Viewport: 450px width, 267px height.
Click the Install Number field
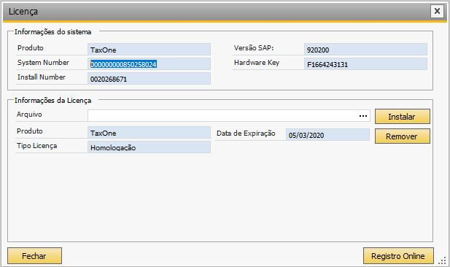[149, 78]
